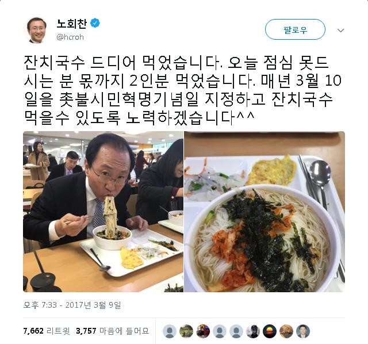
Task: Open the 노회찬 profile picture
Action: [x=37, y=30]
